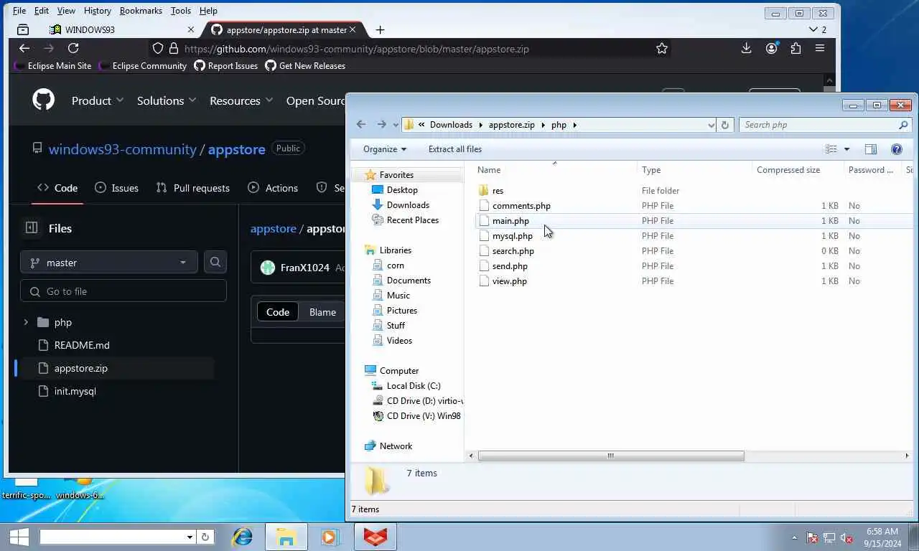Select main.php file in Explorer list
The width and height of the screenshot is (919, 551).
tap(510, 221)
